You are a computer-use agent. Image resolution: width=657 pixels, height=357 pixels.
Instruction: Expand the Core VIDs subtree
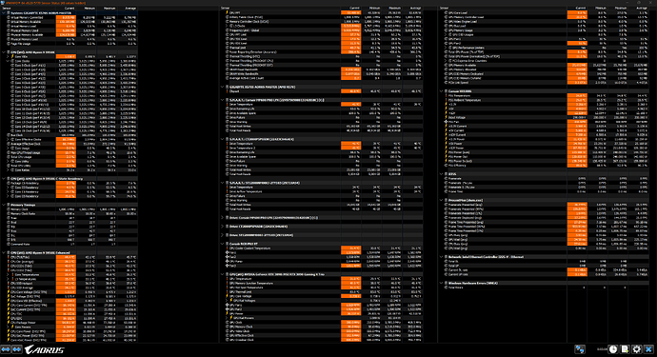(8, 56)
